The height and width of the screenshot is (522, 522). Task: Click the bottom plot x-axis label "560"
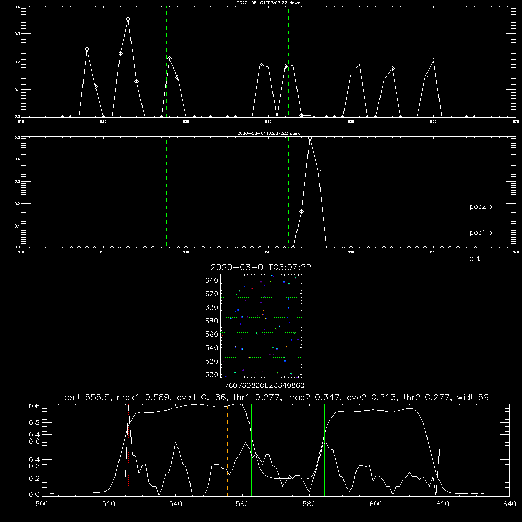click(242, 504)
